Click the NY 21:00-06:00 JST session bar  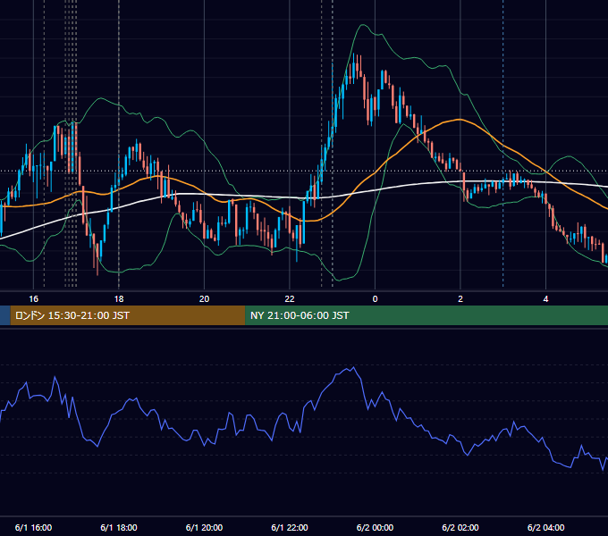coord(426,315)
